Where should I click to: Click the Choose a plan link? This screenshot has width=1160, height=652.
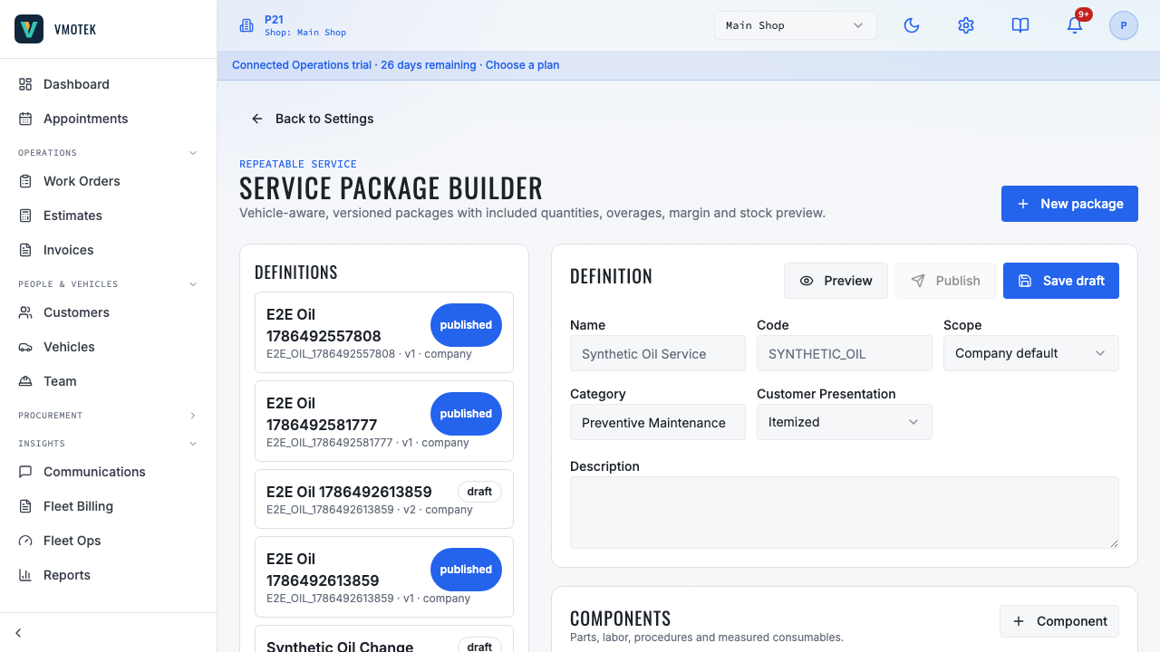coord(522,65)
